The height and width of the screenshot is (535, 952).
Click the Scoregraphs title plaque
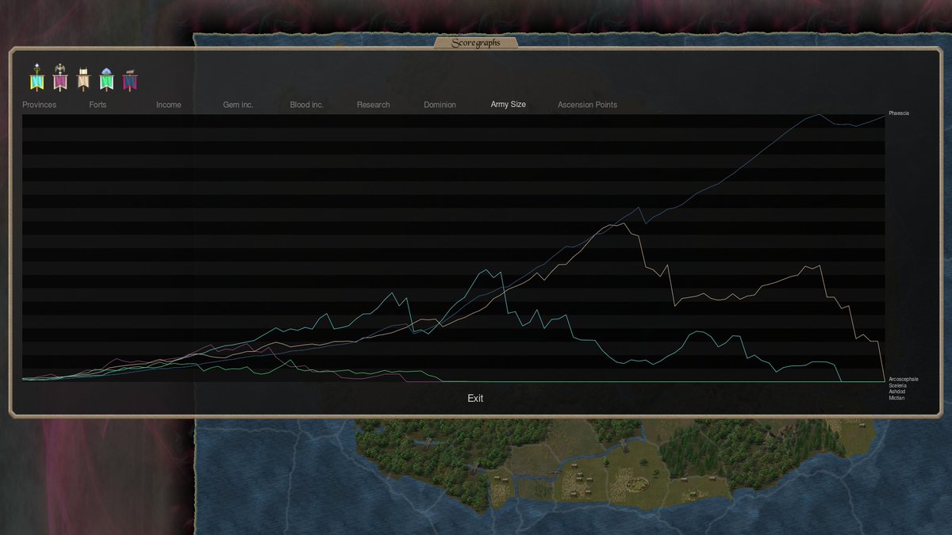click(x=476, y=43)
